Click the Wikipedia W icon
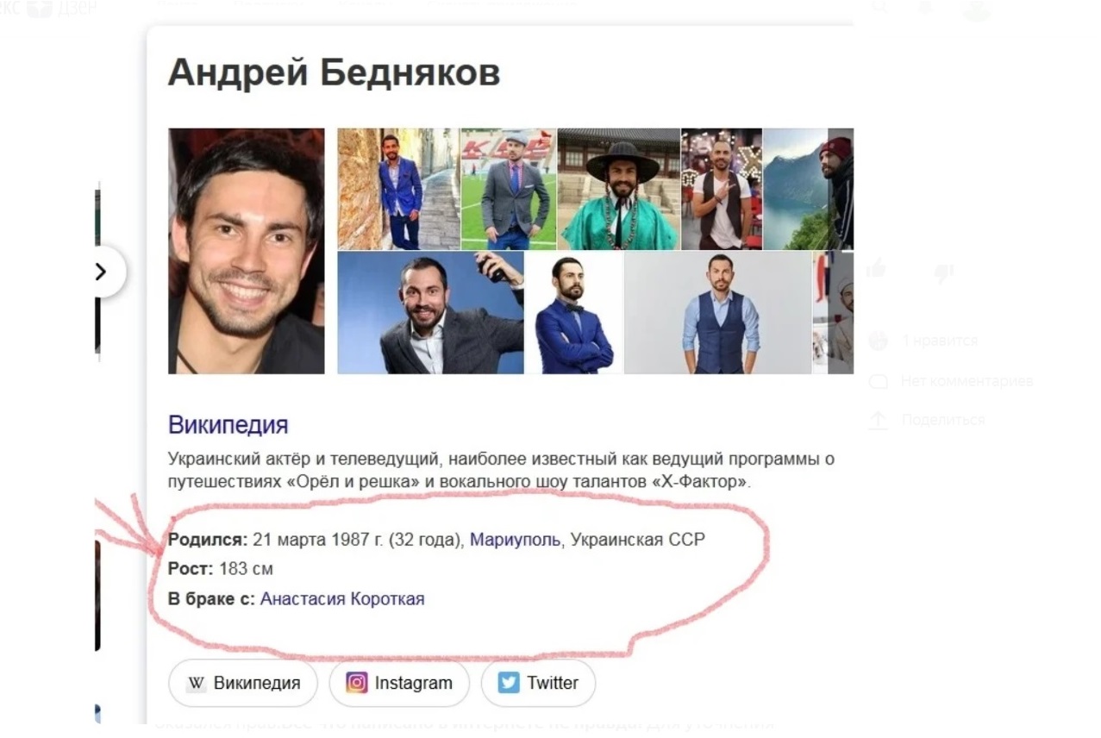The height and width of the screenshot is (738, 1101). 197,684
